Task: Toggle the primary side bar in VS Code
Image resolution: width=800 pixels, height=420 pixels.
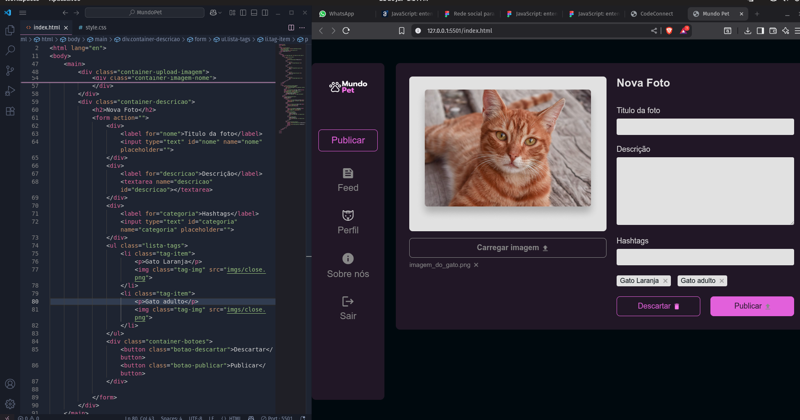Action: pos(243,13)
